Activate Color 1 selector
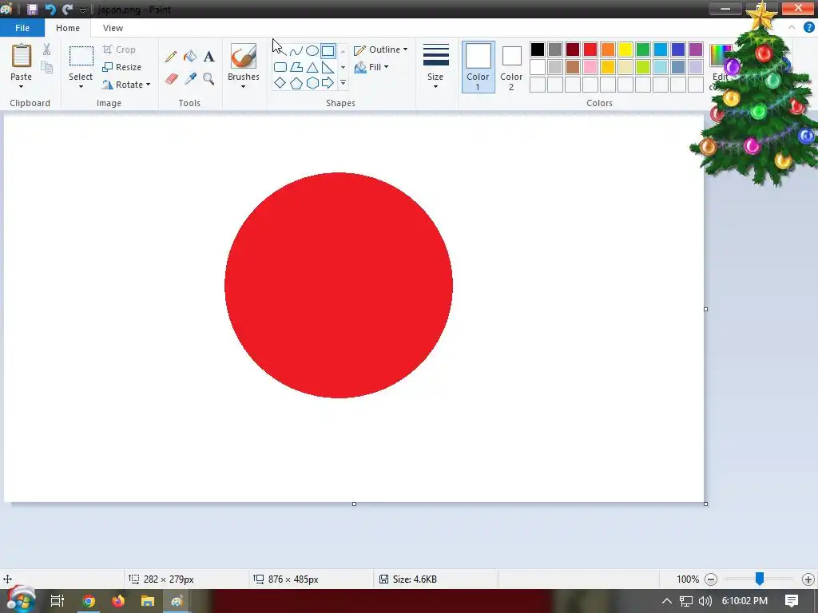Screen dimensions: 818x613 click(478, 67)
